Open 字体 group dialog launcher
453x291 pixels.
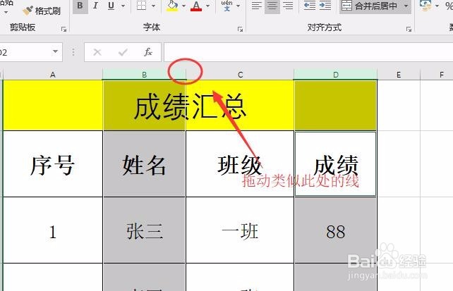pyautogui.click(x=240, y=29)
